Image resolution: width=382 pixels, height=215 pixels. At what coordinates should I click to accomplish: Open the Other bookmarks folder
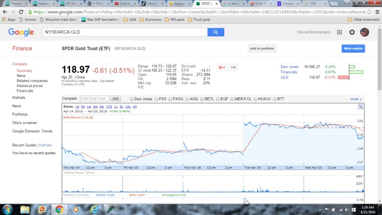coord(363,20)
